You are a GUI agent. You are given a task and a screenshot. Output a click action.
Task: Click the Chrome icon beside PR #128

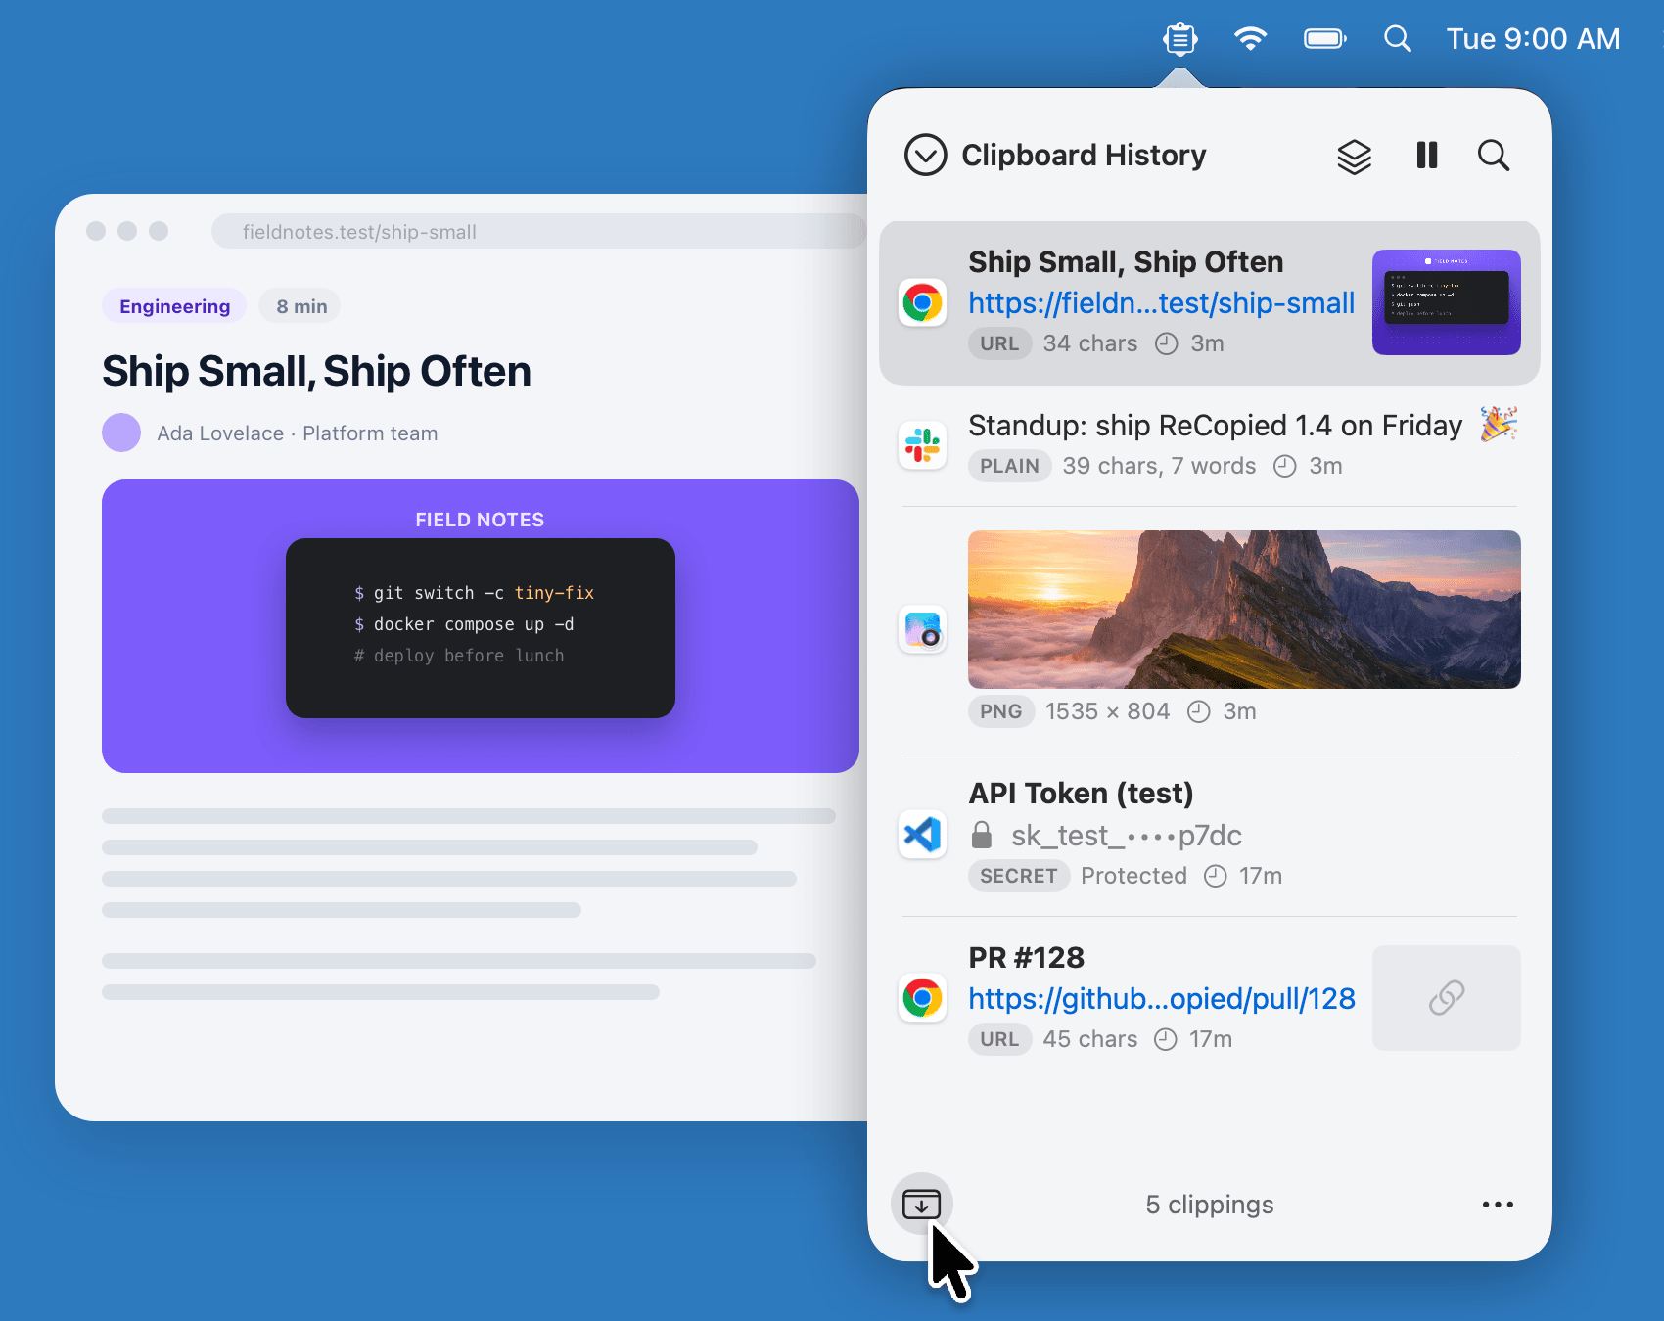click(922, 998)
